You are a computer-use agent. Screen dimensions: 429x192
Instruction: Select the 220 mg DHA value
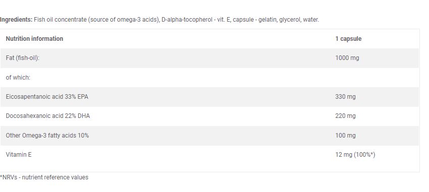pos(345,116)
